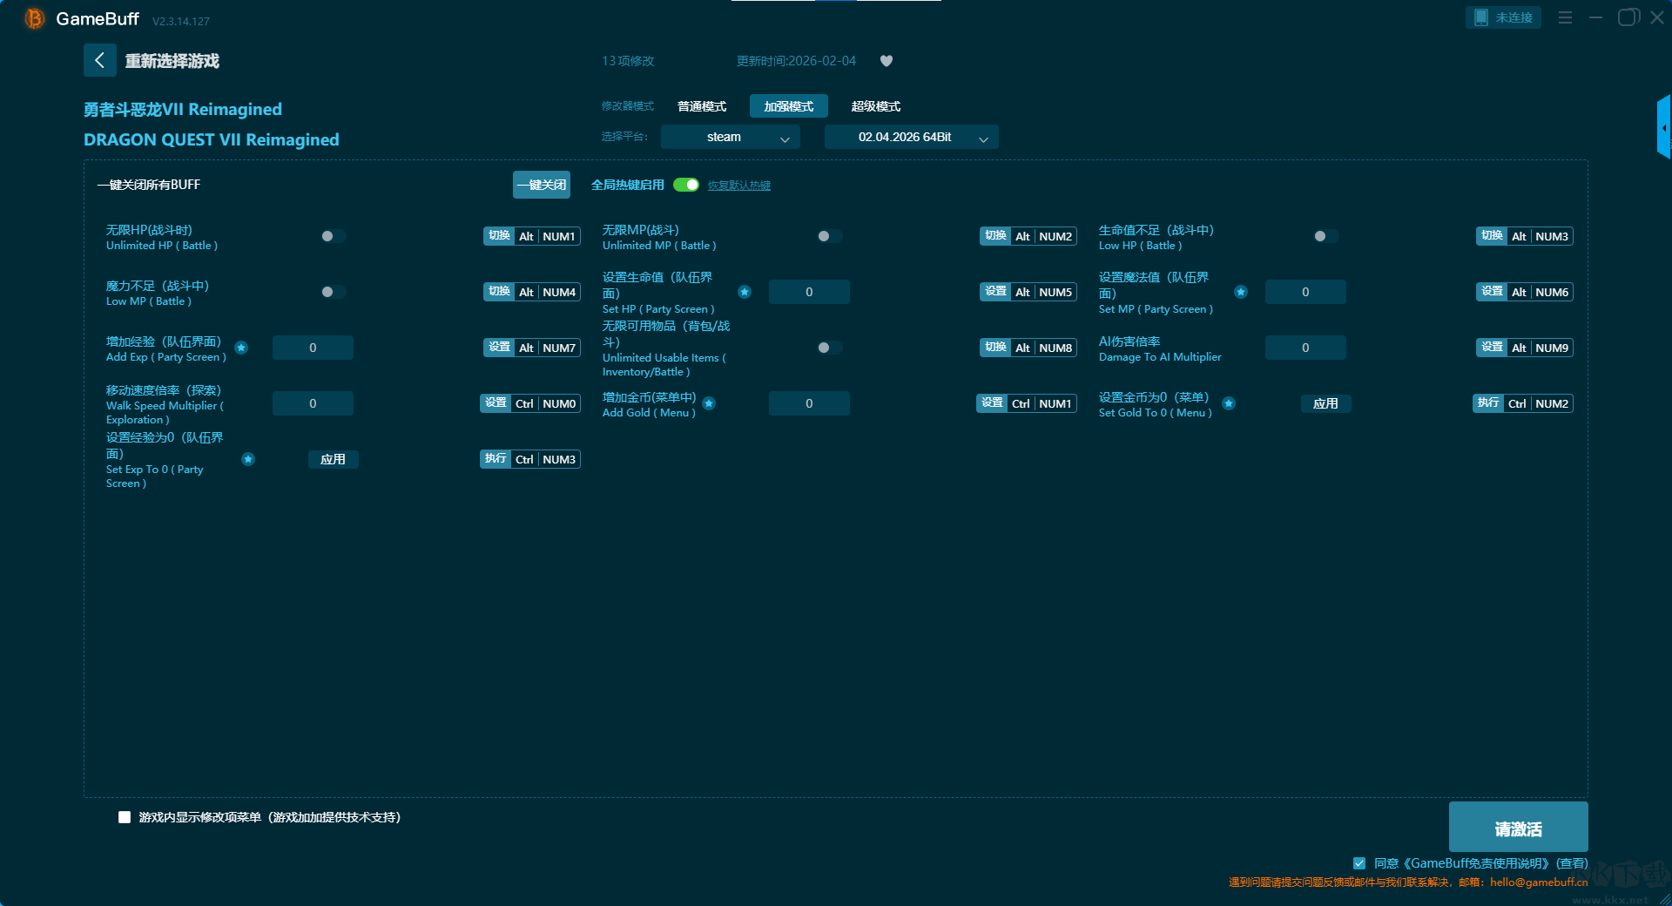Click the GameBuff logo icon
The width and height of the screenshot is (1672, 906).
tap(35, 18)
